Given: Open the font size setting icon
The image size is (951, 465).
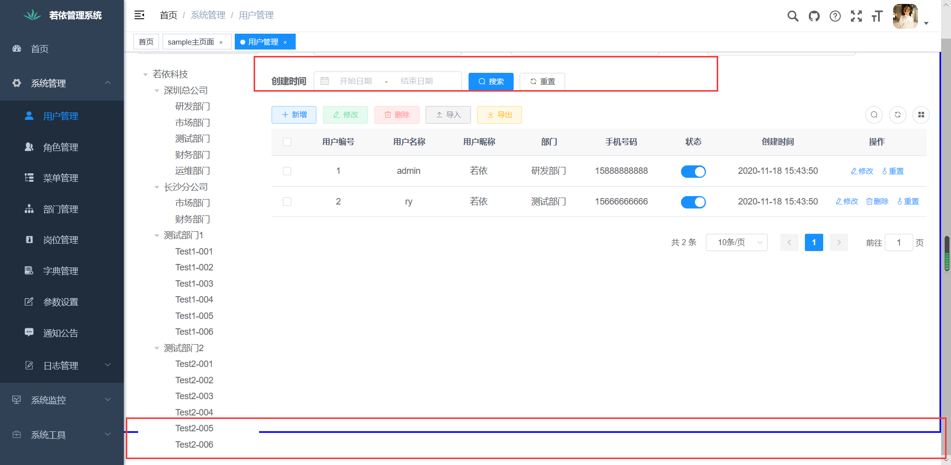Looking at the screenshot, I should 877,16.
